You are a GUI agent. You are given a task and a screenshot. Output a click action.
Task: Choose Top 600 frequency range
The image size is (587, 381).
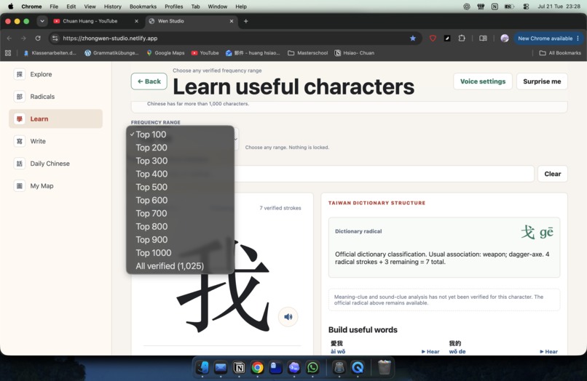181,200
